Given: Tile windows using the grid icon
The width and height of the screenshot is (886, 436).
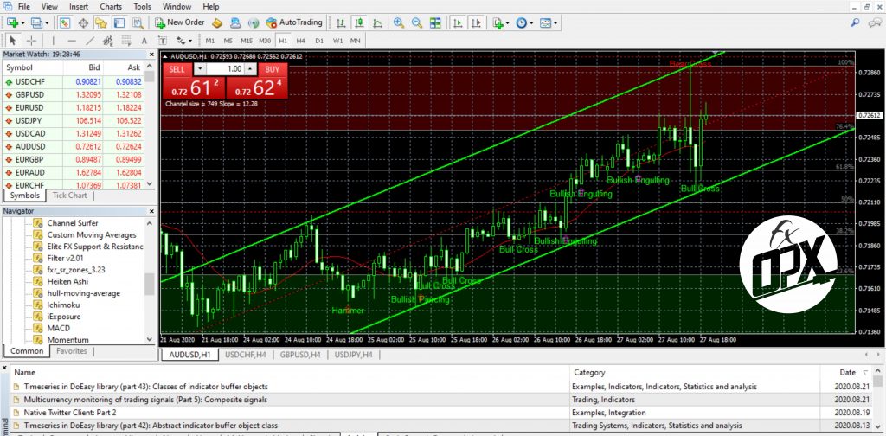Looking at the screenshot, I should click(436, 22).
